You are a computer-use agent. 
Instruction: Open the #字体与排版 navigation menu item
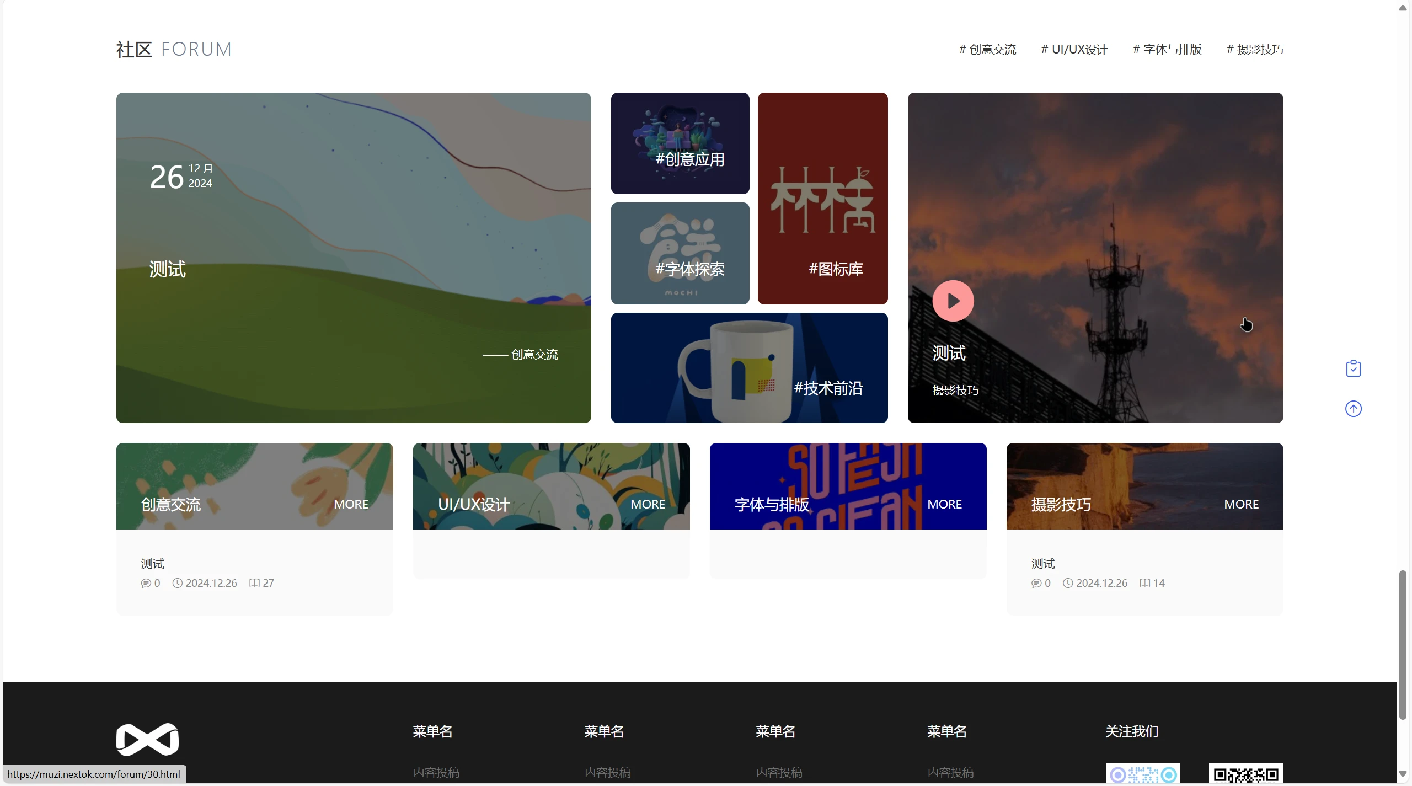pos(1166,49)
